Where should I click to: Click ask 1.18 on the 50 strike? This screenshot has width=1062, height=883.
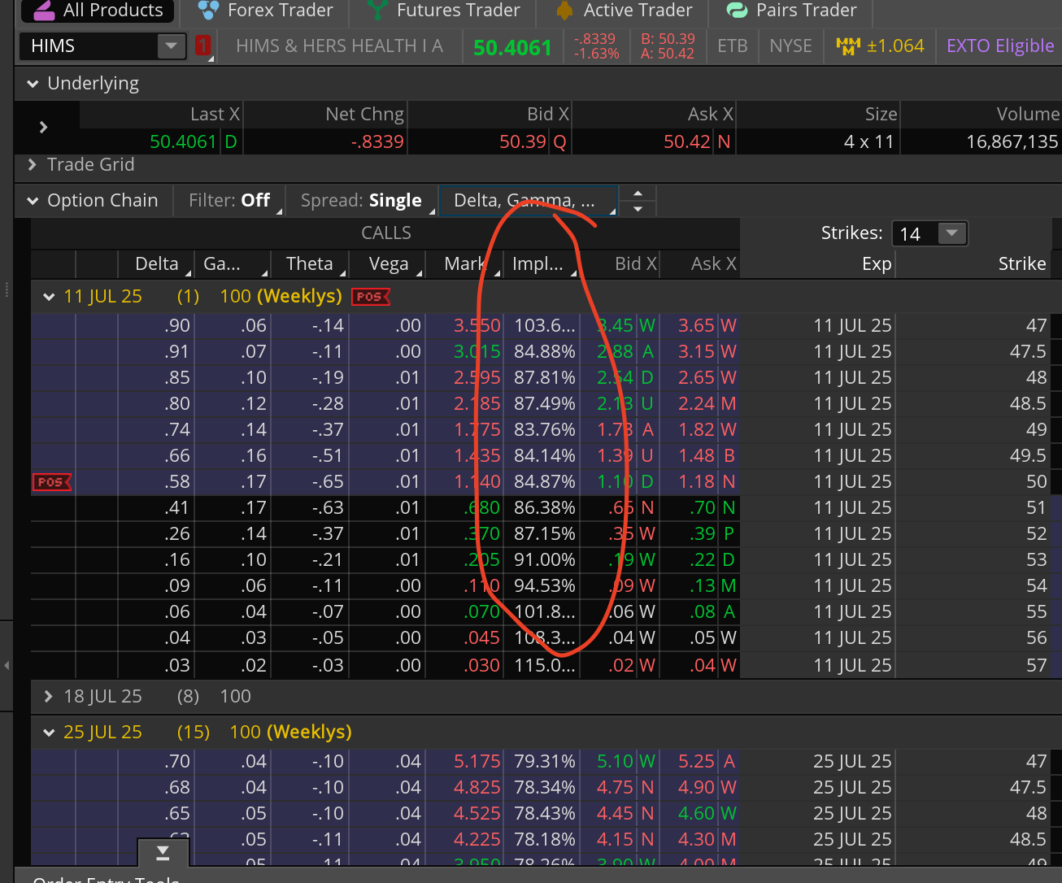697,482
